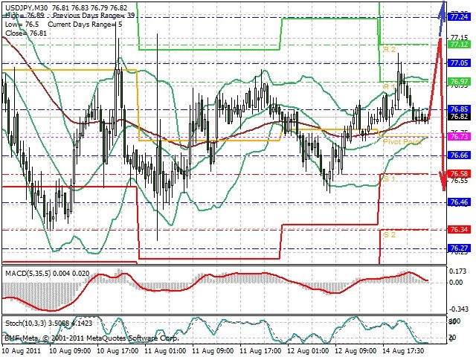Click the black 76.82 current price label
This screenshot has width=476, height=357.
tap(460, 117)
